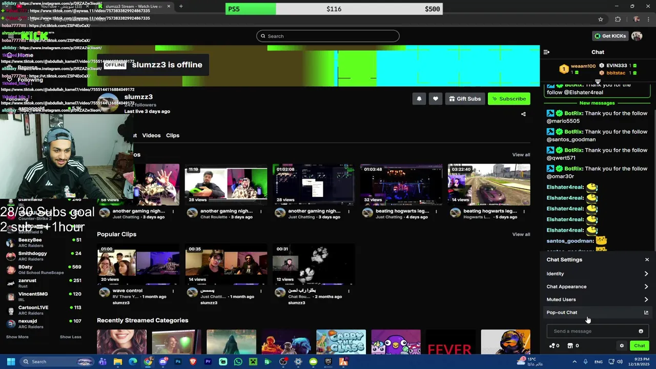The image size is (656, 369).
Task: Click the heart follow icon
Action: [436, 99]
